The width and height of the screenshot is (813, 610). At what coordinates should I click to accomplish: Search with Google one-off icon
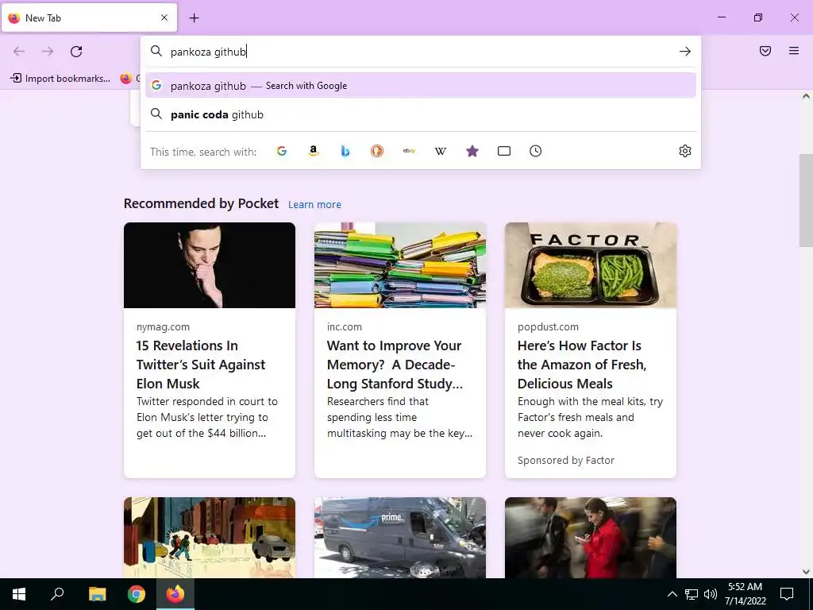pyautogui.click(x=282, y=151)
